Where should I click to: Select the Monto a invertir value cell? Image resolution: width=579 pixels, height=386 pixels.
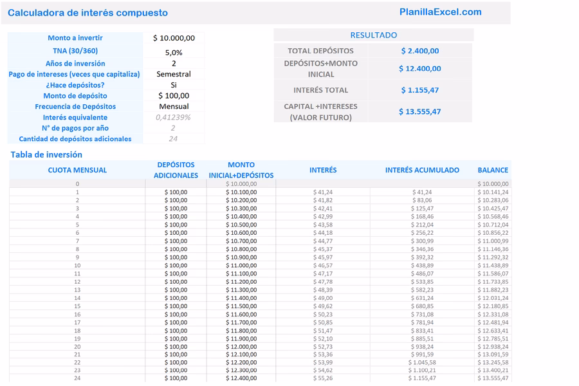(x=174, y=38)
